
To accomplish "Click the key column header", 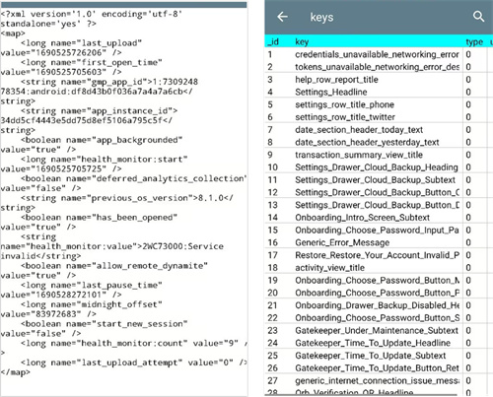I will (x=302, y=41).
